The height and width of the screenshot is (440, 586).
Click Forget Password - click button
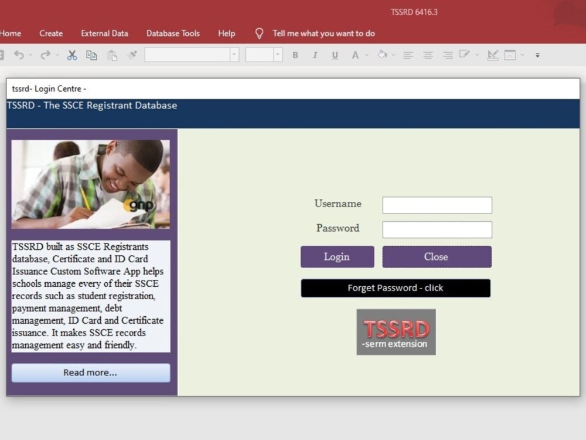point(396,288)
